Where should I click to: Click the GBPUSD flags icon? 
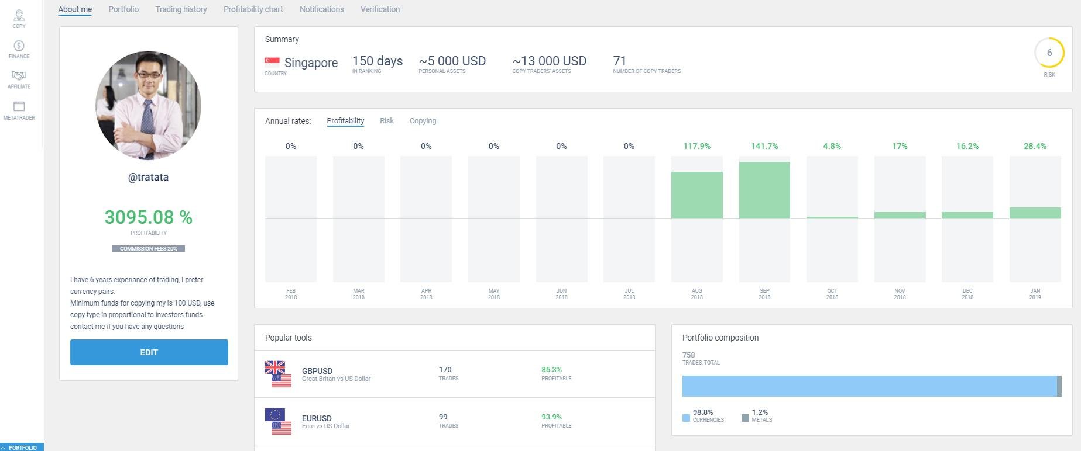coord(278,374)
